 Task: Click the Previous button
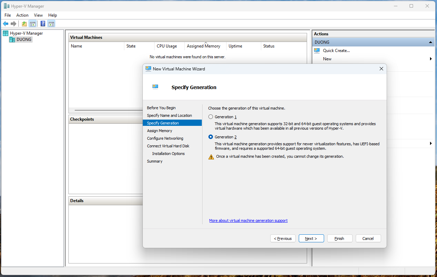[283, 239]
